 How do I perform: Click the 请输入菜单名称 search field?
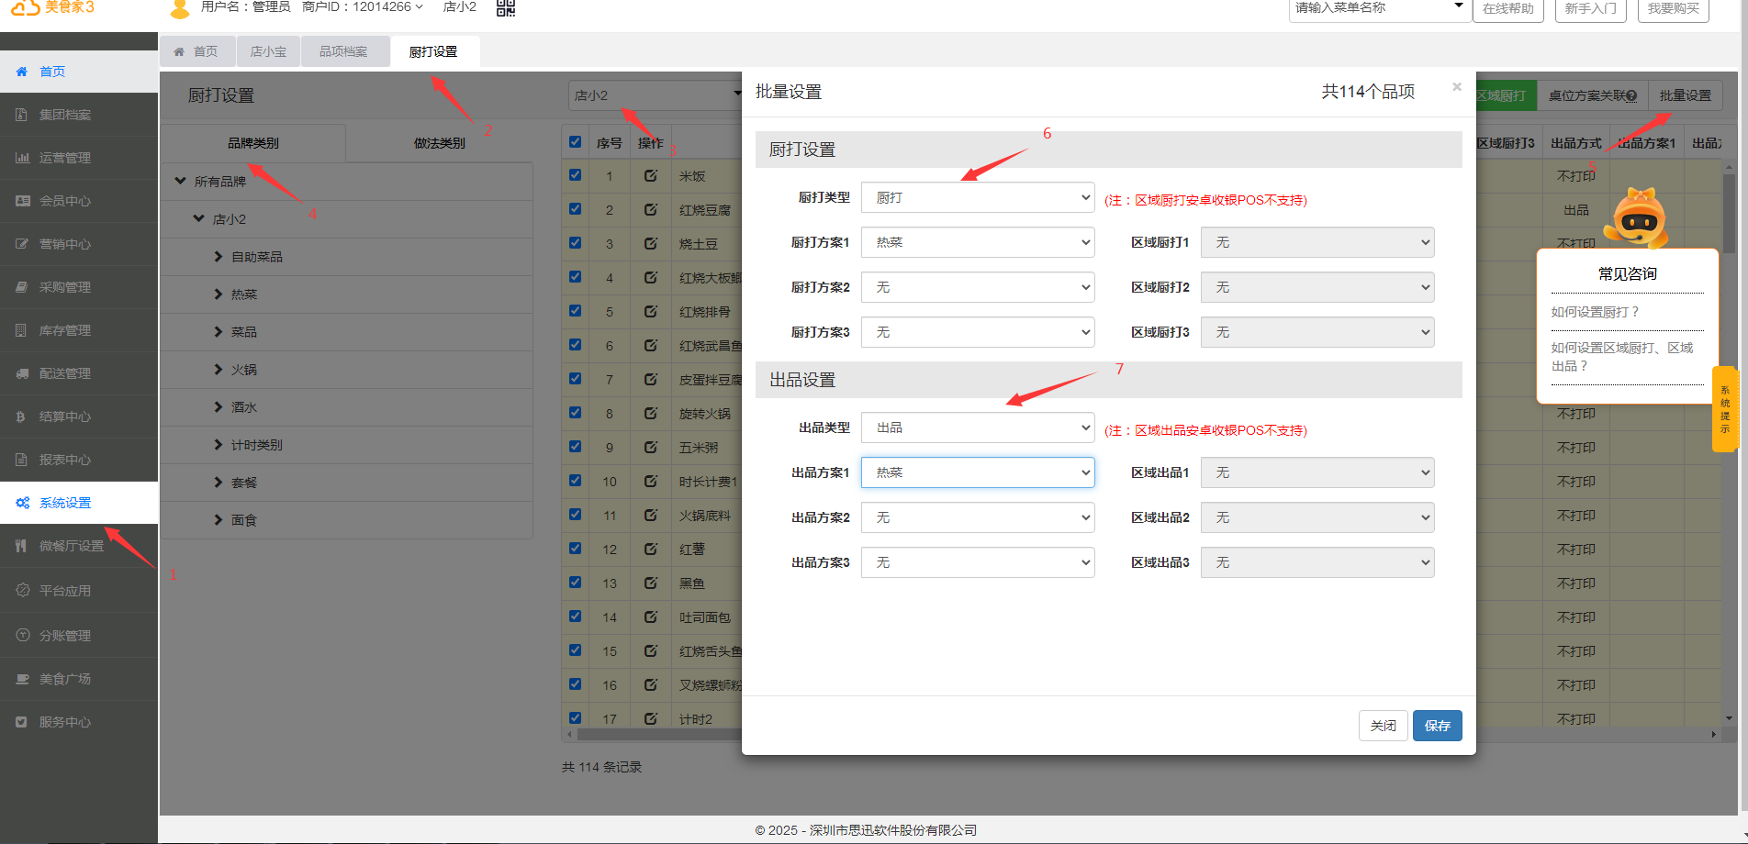click(1368, 8)
